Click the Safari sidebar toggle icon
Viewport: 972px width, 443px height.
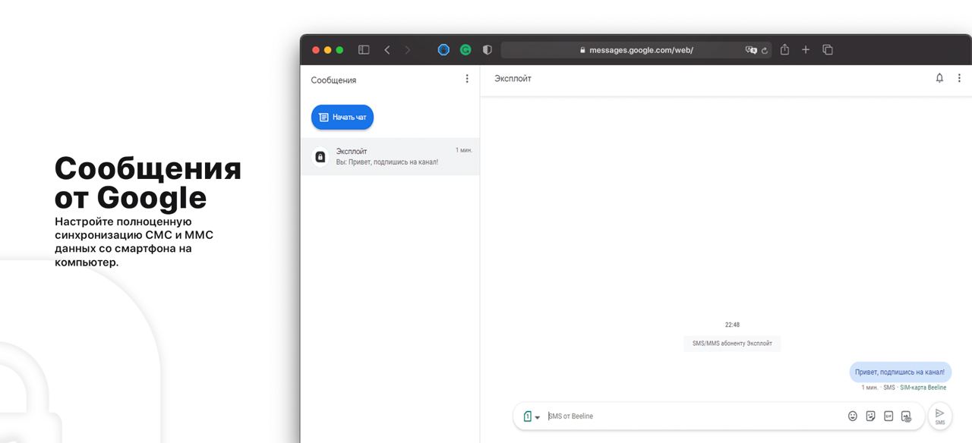click(364, 50)
